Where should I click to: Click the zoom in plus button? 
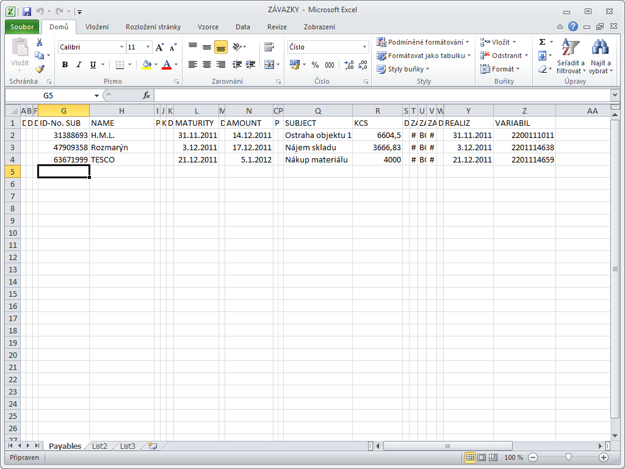click(x=604, y=457)
